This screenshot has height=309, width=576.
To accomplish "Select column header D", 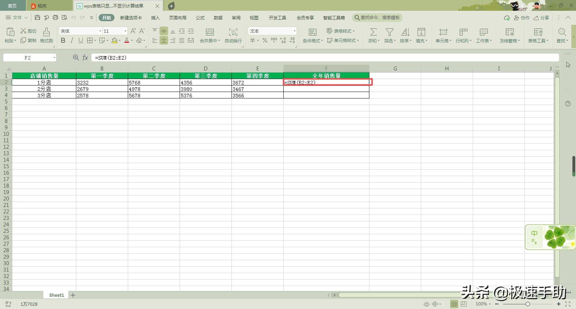I will click(x=206, y=68).
